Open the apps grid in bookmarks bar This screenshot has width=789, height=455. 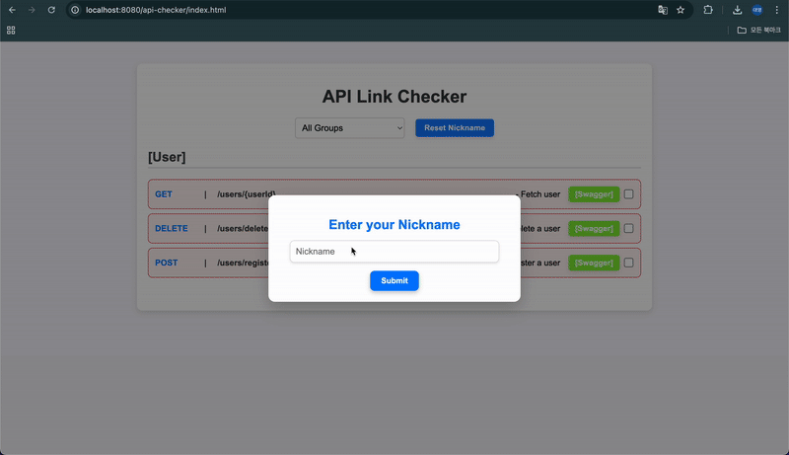tap(11, 31)
